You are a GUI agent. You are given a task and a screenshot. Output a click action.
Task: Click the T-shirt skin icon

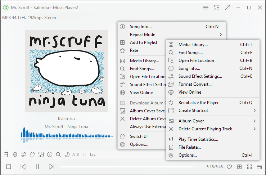coord(32,154)
